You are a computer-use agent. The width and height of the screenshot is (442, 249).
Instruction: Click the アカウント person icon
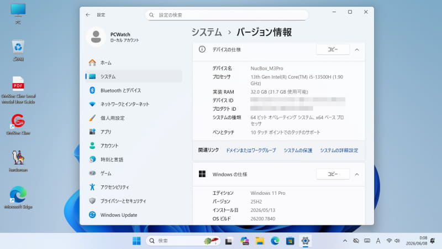[x=92, y=146]
